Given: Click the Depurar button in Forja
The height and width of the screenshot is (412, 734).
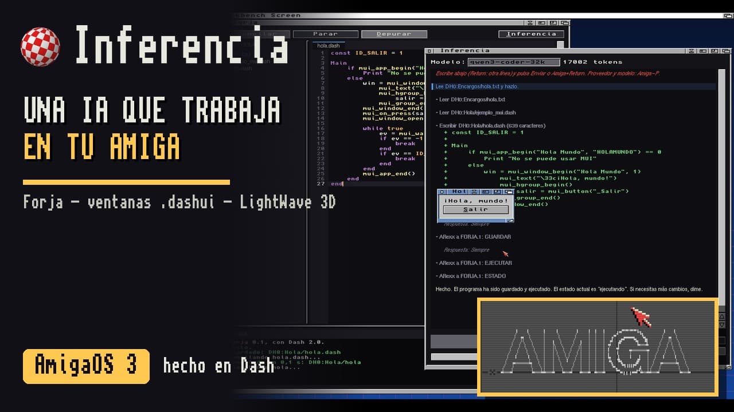Looking at the screenshot, I should pyautogui.click(x=394, y=34).
